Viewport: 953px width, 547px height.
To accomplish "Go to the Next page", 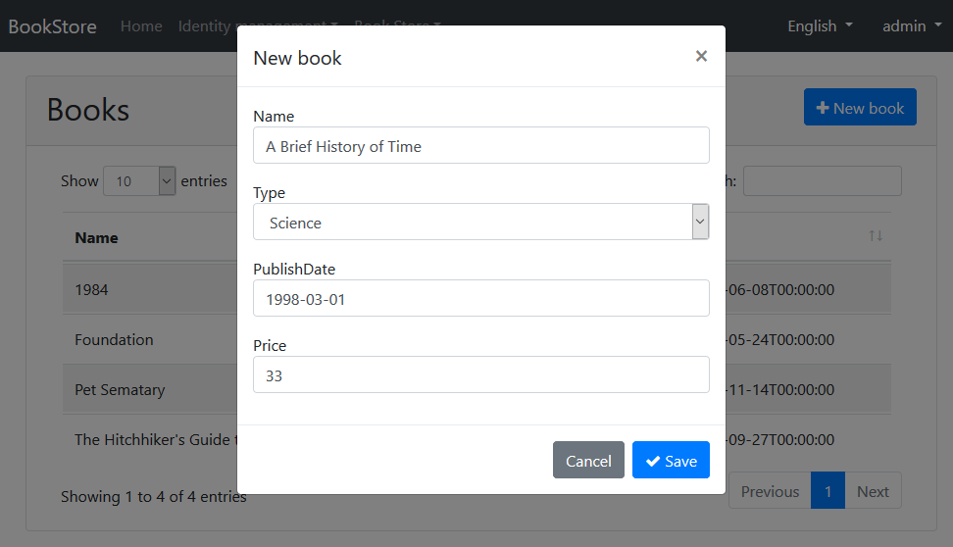I will [873, 491].
